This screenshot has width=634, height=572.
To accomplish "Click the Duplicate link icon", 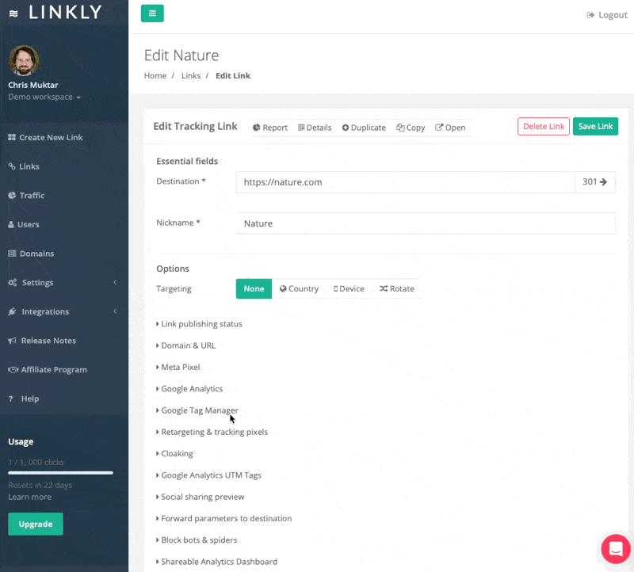I will coord(364,127).
